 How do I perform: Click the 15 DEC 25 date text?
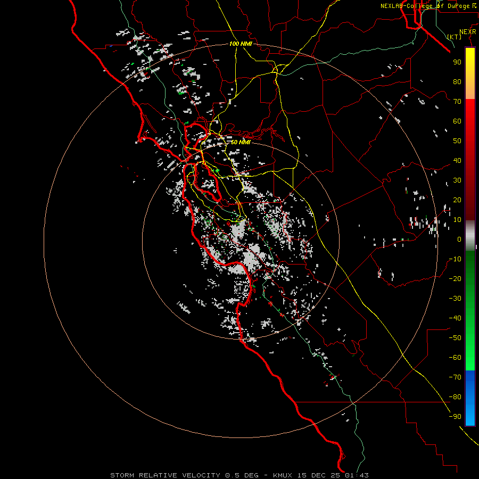(x=319, y=475)
